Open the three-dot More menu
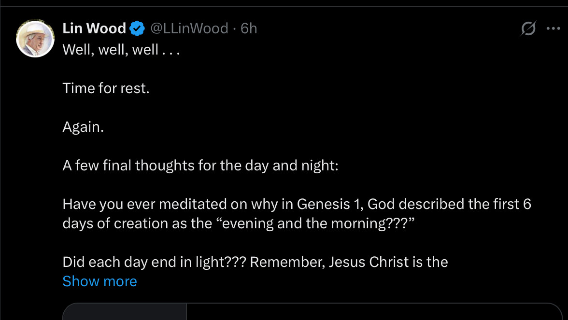The height and width of the screenshot is (320, 568). [553, 28]
